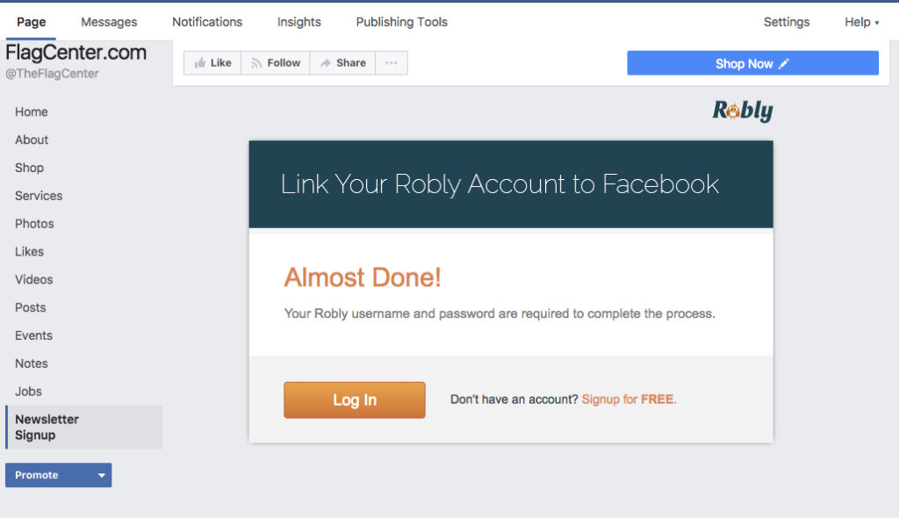Log in to the Robly account

pyautogui.click(x=354, y=399)
